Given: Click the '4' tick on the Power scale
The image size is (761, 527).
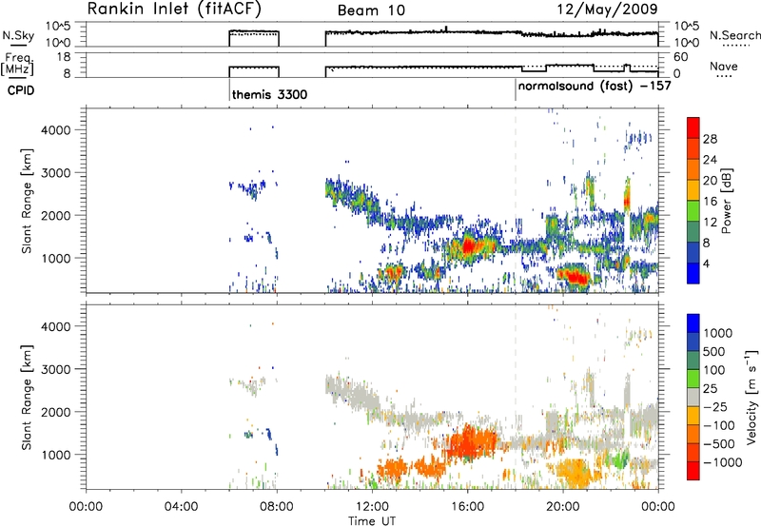Looking at the screenshot, I should [707, 263].
